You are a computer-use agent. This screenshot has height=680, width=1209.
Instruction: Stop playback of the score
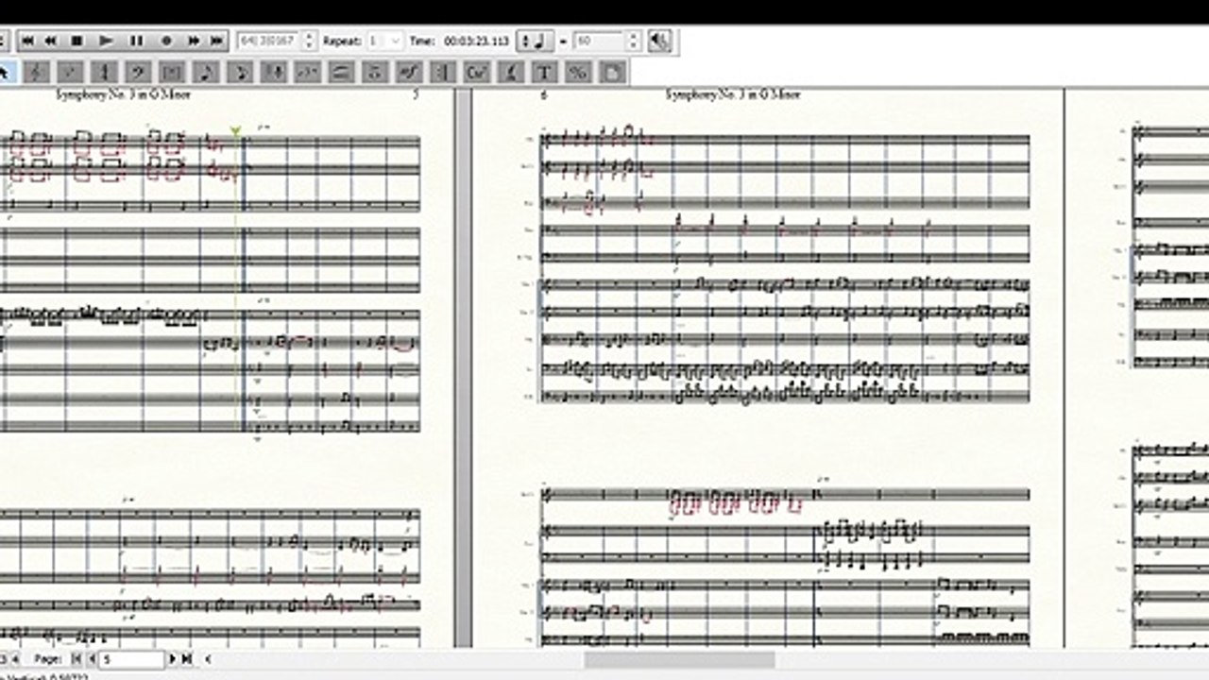[x=78, y=42]
